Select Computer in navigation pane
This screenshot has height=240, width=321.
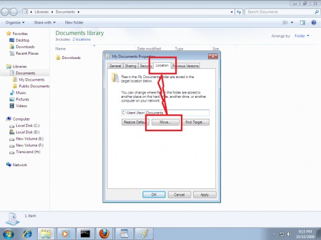click(x=21, y=119)
